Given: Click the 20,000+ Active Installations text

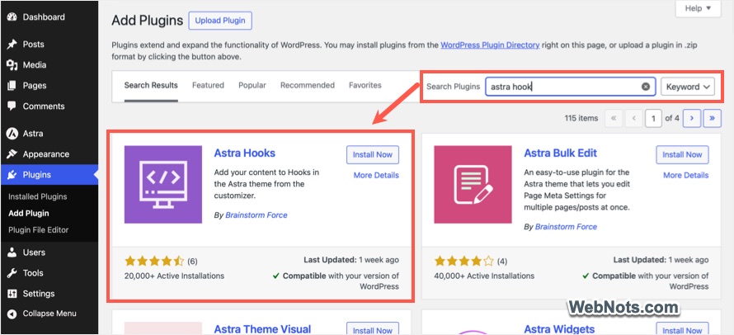Looking at the screenshot, I should [174, 276].
